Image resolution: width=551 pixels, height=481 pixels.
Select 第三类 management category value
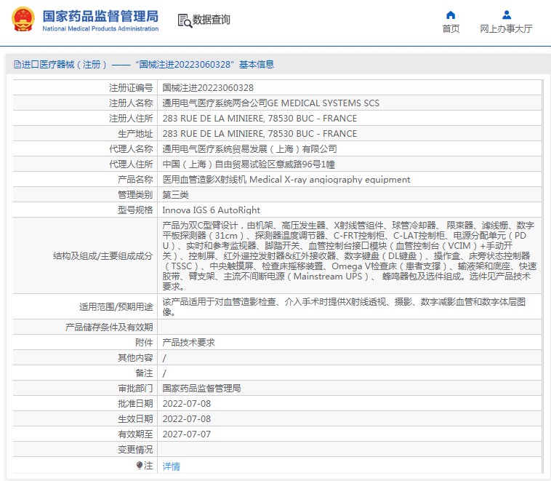click(x=175, y=194)
